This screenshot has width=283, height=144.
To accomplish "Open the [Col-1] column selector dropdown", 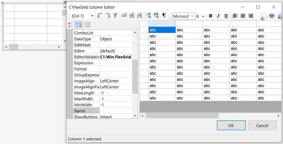I will [x=92, y=16].
